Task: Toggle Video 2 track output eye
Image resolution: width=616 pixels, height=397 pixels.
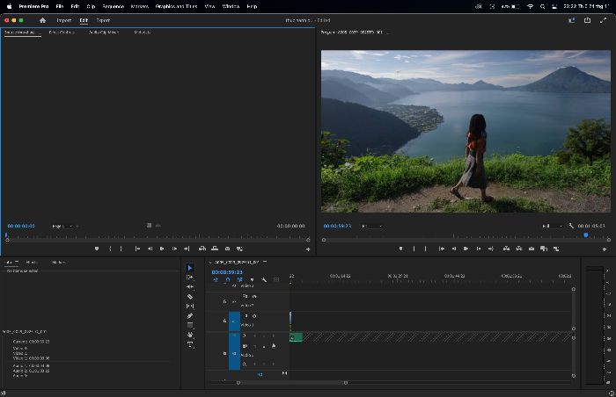Action: point(254,297)
